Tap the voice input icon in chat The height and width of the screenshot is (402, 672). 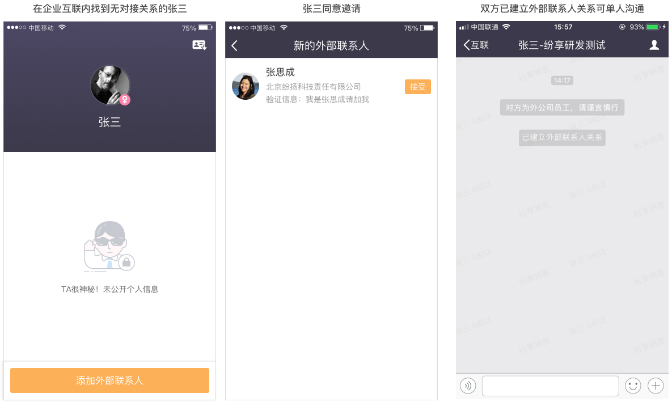[x=468, y=386]
